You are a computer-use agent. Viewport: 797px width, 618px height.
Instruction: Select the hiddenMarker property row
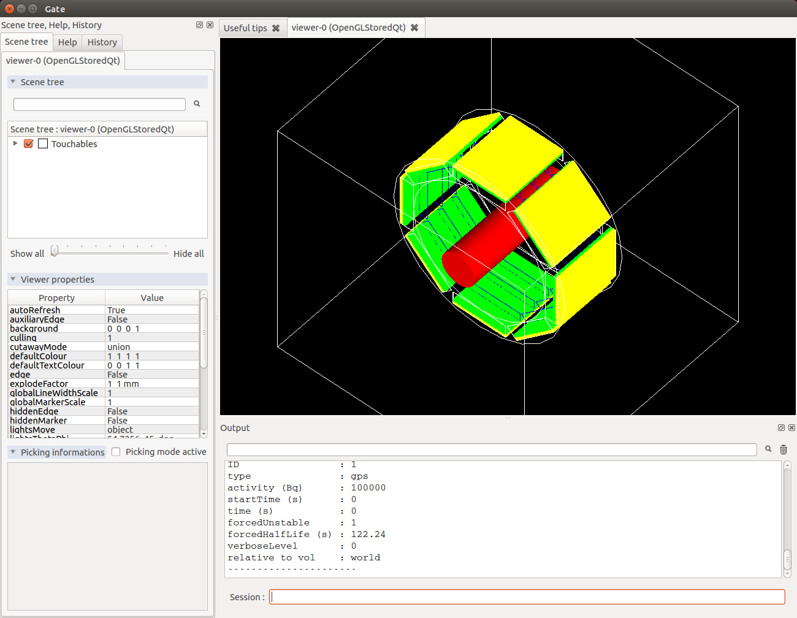(x=103, y=421)
